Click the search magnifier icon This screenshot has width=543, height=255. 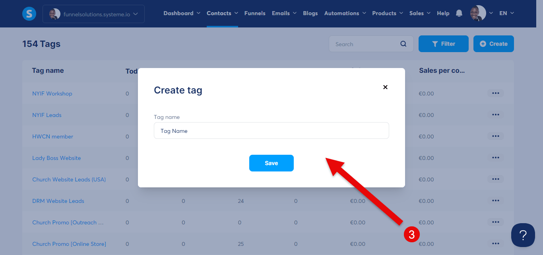point(403,44)
